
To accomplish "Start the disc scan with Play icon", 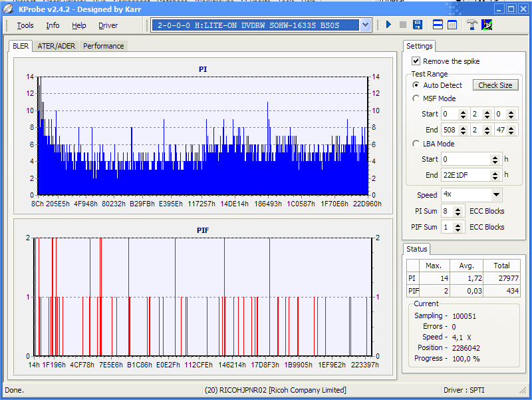I will click(389, 25).
